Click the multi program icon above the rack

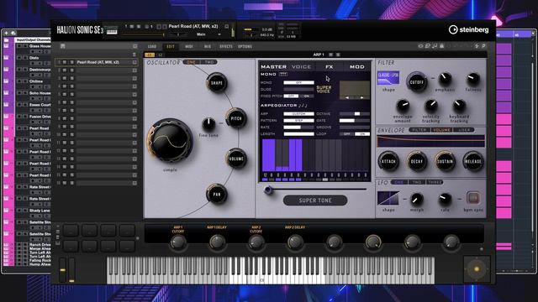(x=63, y=46)
